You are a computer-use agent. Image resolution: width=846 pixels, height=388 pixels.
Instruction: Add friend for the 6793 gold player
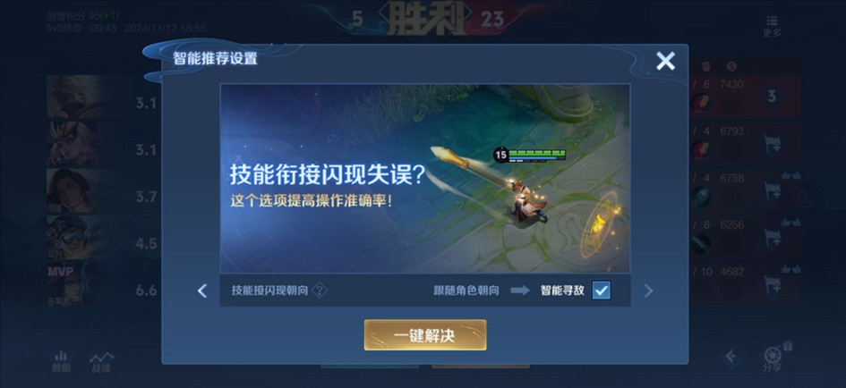click(772, 145)
